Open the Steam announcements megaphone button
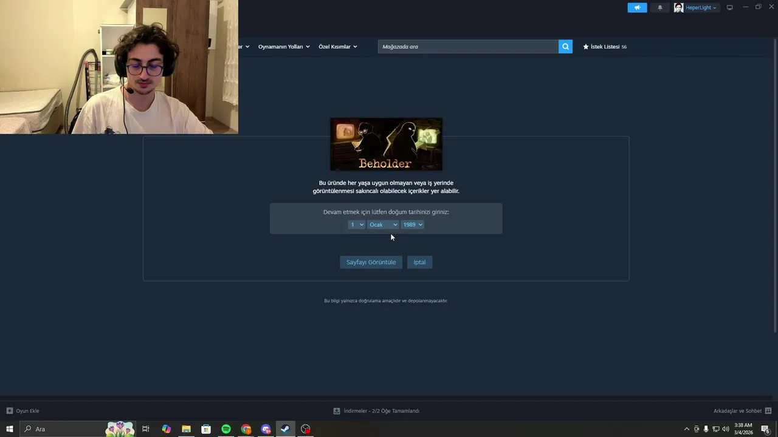 (x=637, y=8)
